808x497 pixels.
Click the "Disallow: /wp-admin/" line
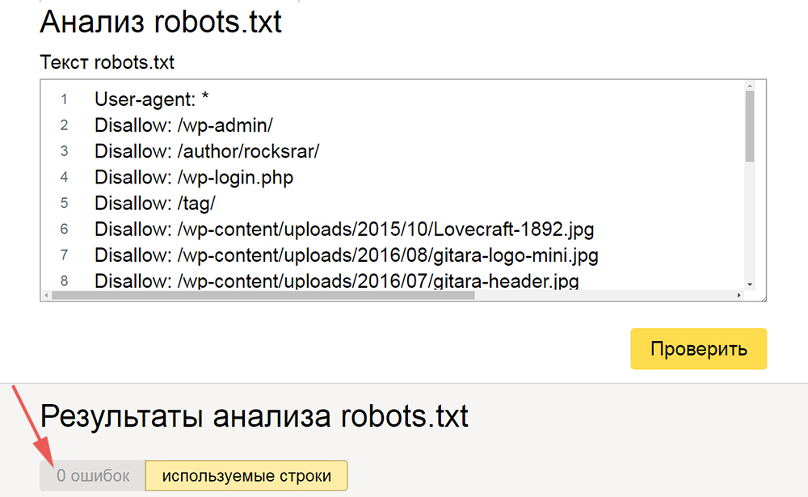coord(183,125)
